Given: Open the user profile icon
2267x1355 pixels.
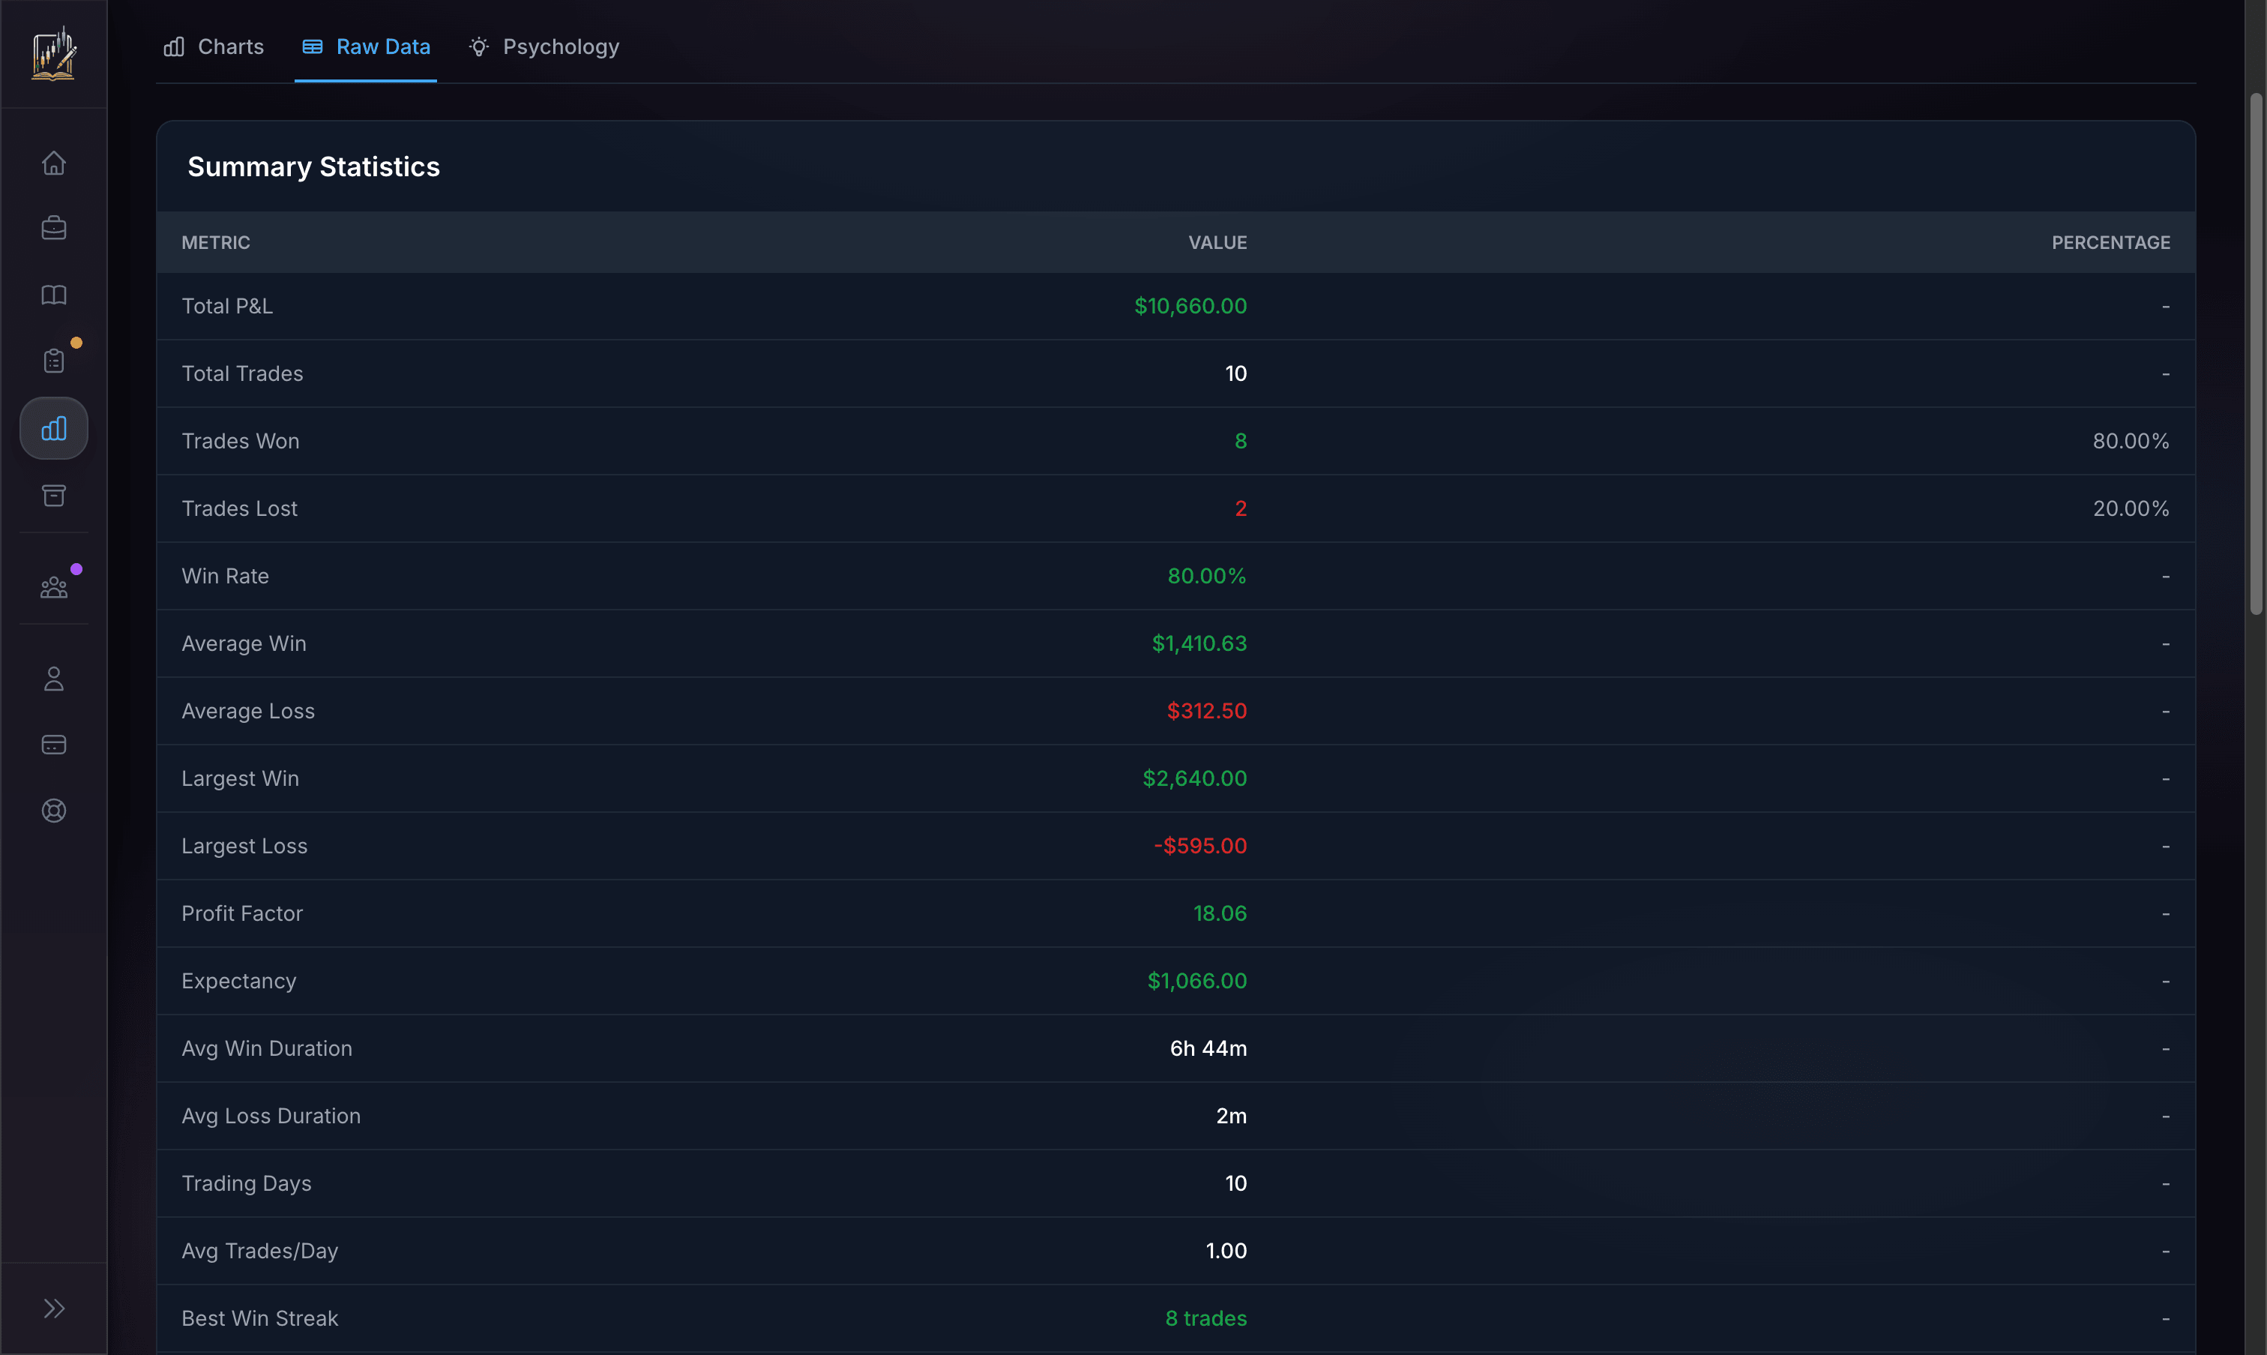Looking at the screenshot, I should tap(54, 679).
